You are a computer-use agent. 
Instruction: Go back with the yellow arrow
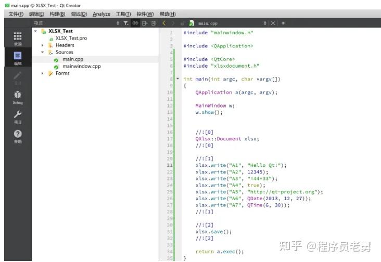pyautogui.click(x=164, y=23)
